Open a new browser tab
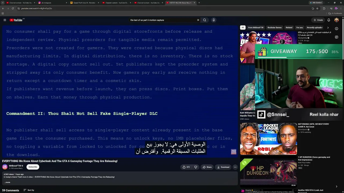Viewport: 344px width, 193px height. tap(199, 3)
